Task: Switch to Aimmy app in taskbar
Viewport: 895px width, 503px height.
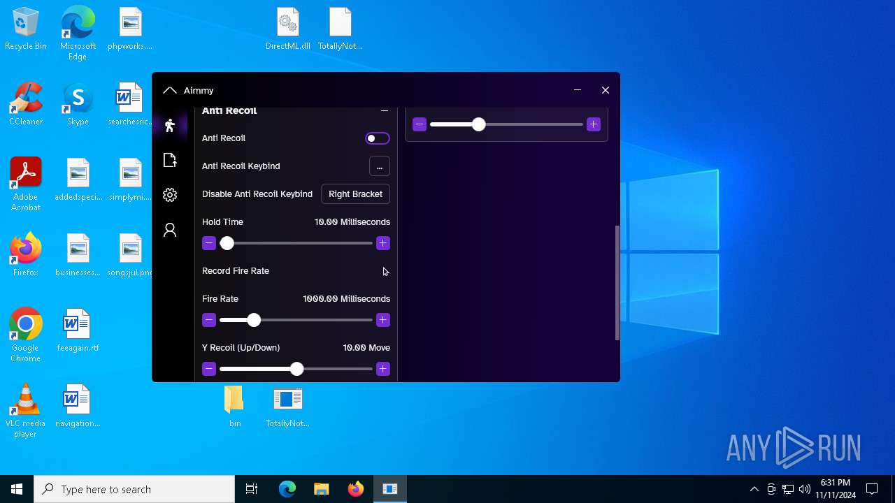Action: point(389,489)
